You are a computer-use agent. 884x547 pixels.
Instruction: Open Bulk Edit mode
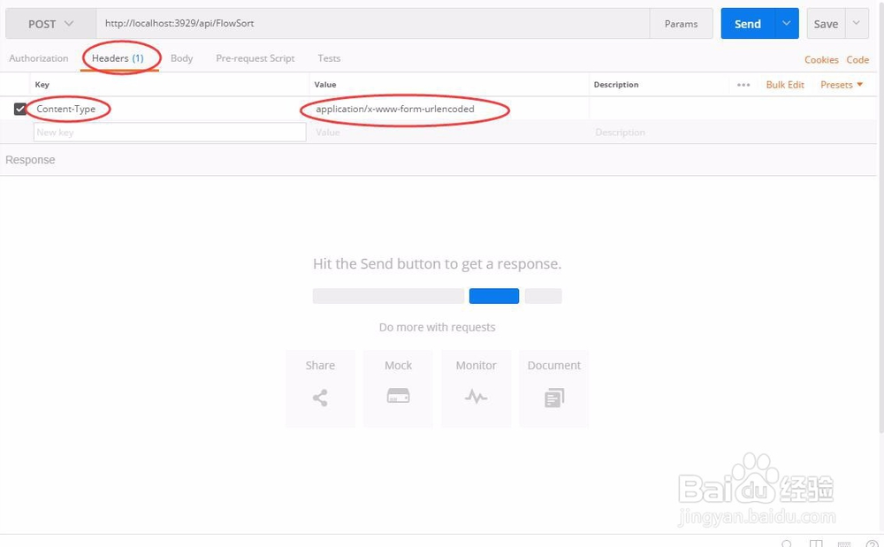(785, 85)
